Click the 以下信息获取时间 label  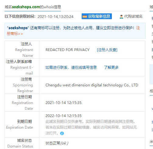tap(20, 16)
